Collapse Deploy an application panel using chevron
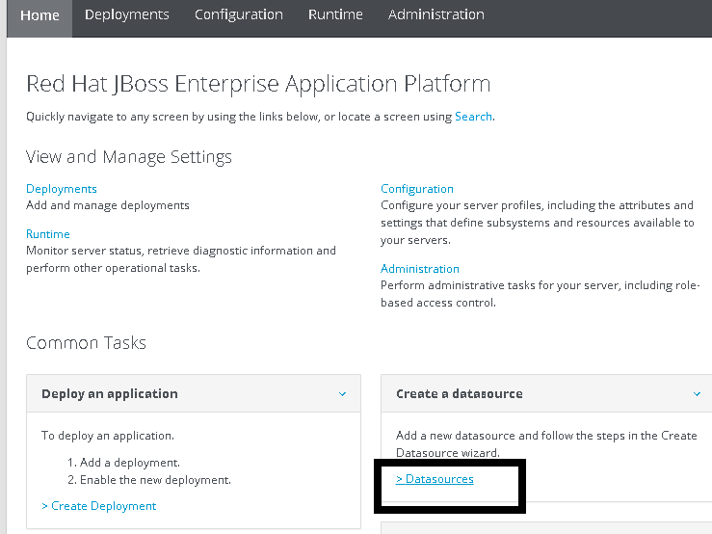The width and height of the screenshot is (712, 534). click(x=343, y=394)
